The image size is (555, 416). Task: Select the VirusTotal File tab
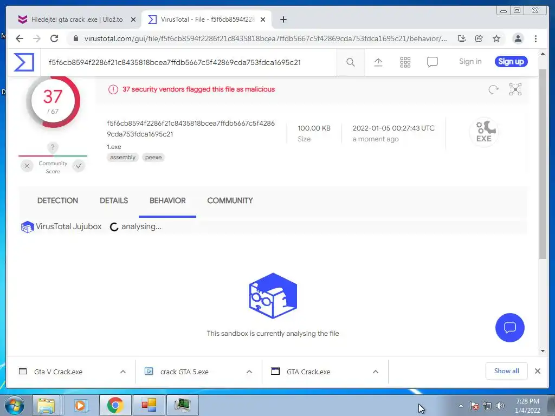click(206, 19)
